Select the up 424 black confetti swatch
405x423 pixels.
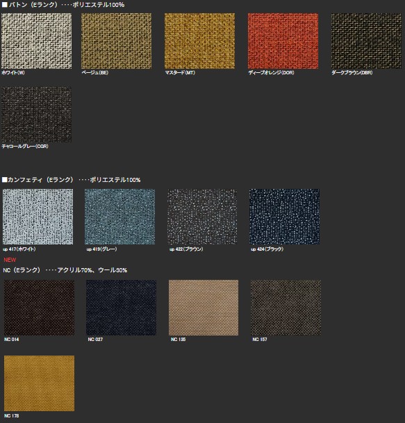(x=284, y=217)
